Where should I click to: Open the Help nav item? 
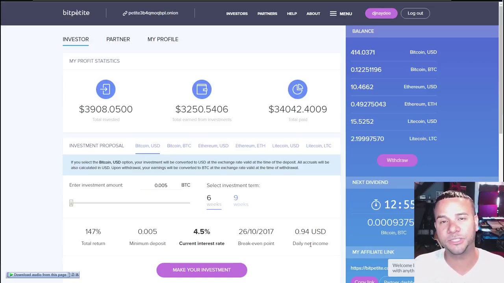coord(292,13)
